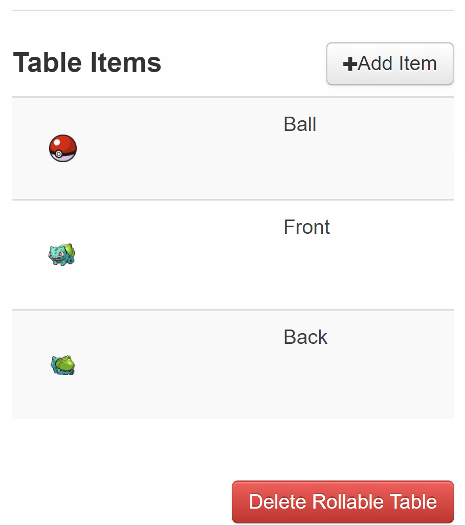Click the image in the Front row
This screenshot has height=526, width=465.
pyautogui.click(x=62, y=254)
